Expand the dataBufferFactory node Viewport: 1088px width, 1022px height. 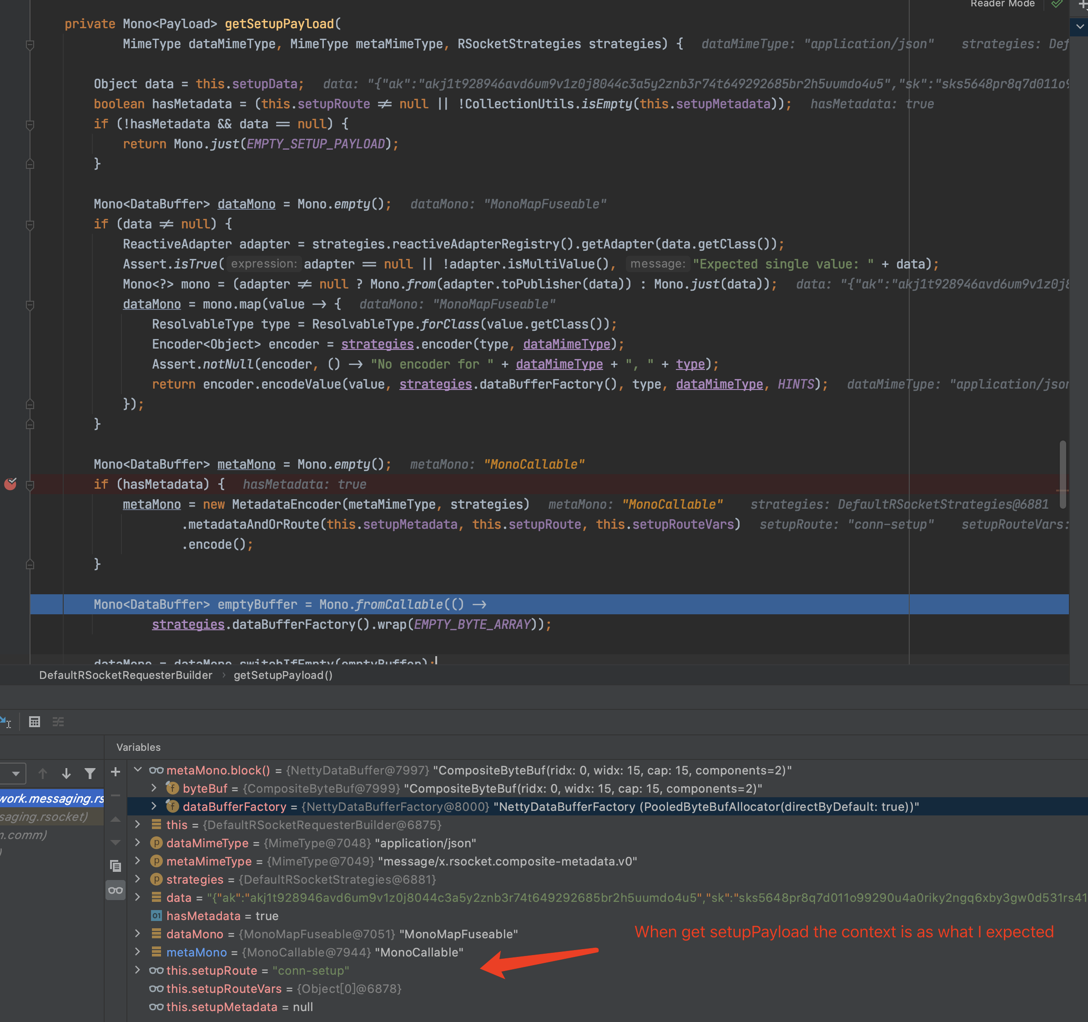(x=154, y=806)
